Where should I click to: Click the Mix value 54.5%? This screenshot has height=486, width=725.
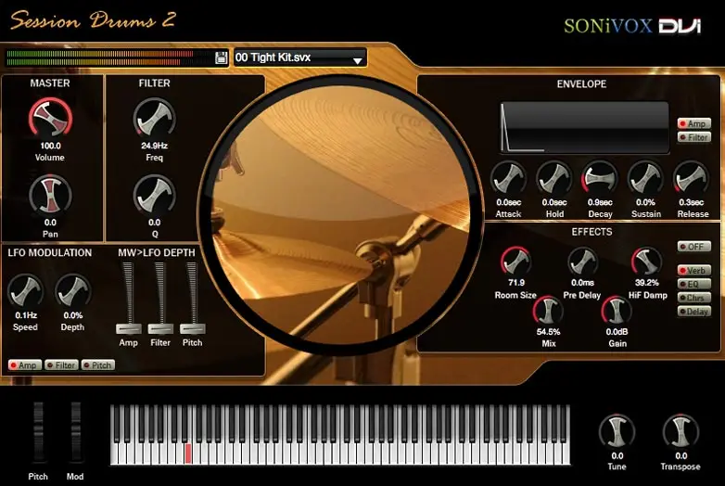point(548,331)
